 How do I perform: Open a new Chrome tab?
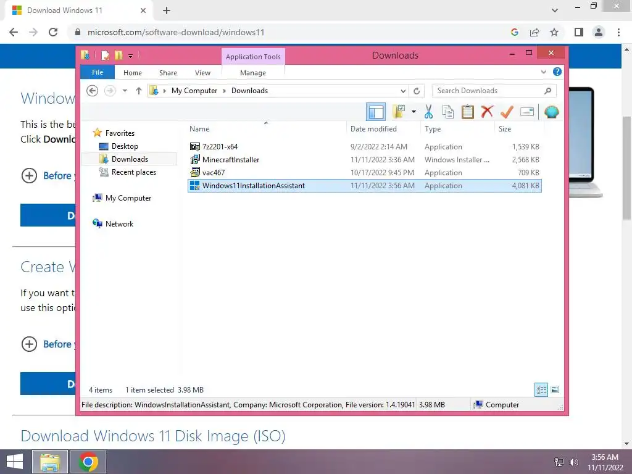tap(167, 11)
